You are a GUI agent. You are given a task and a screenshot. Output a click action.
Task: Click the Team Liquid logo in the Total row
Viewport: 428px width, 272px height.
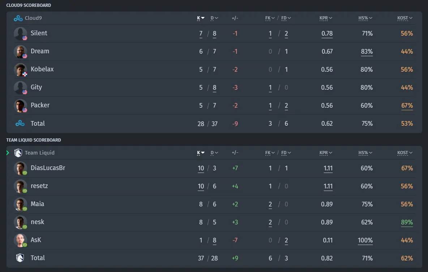coord(20,258)
